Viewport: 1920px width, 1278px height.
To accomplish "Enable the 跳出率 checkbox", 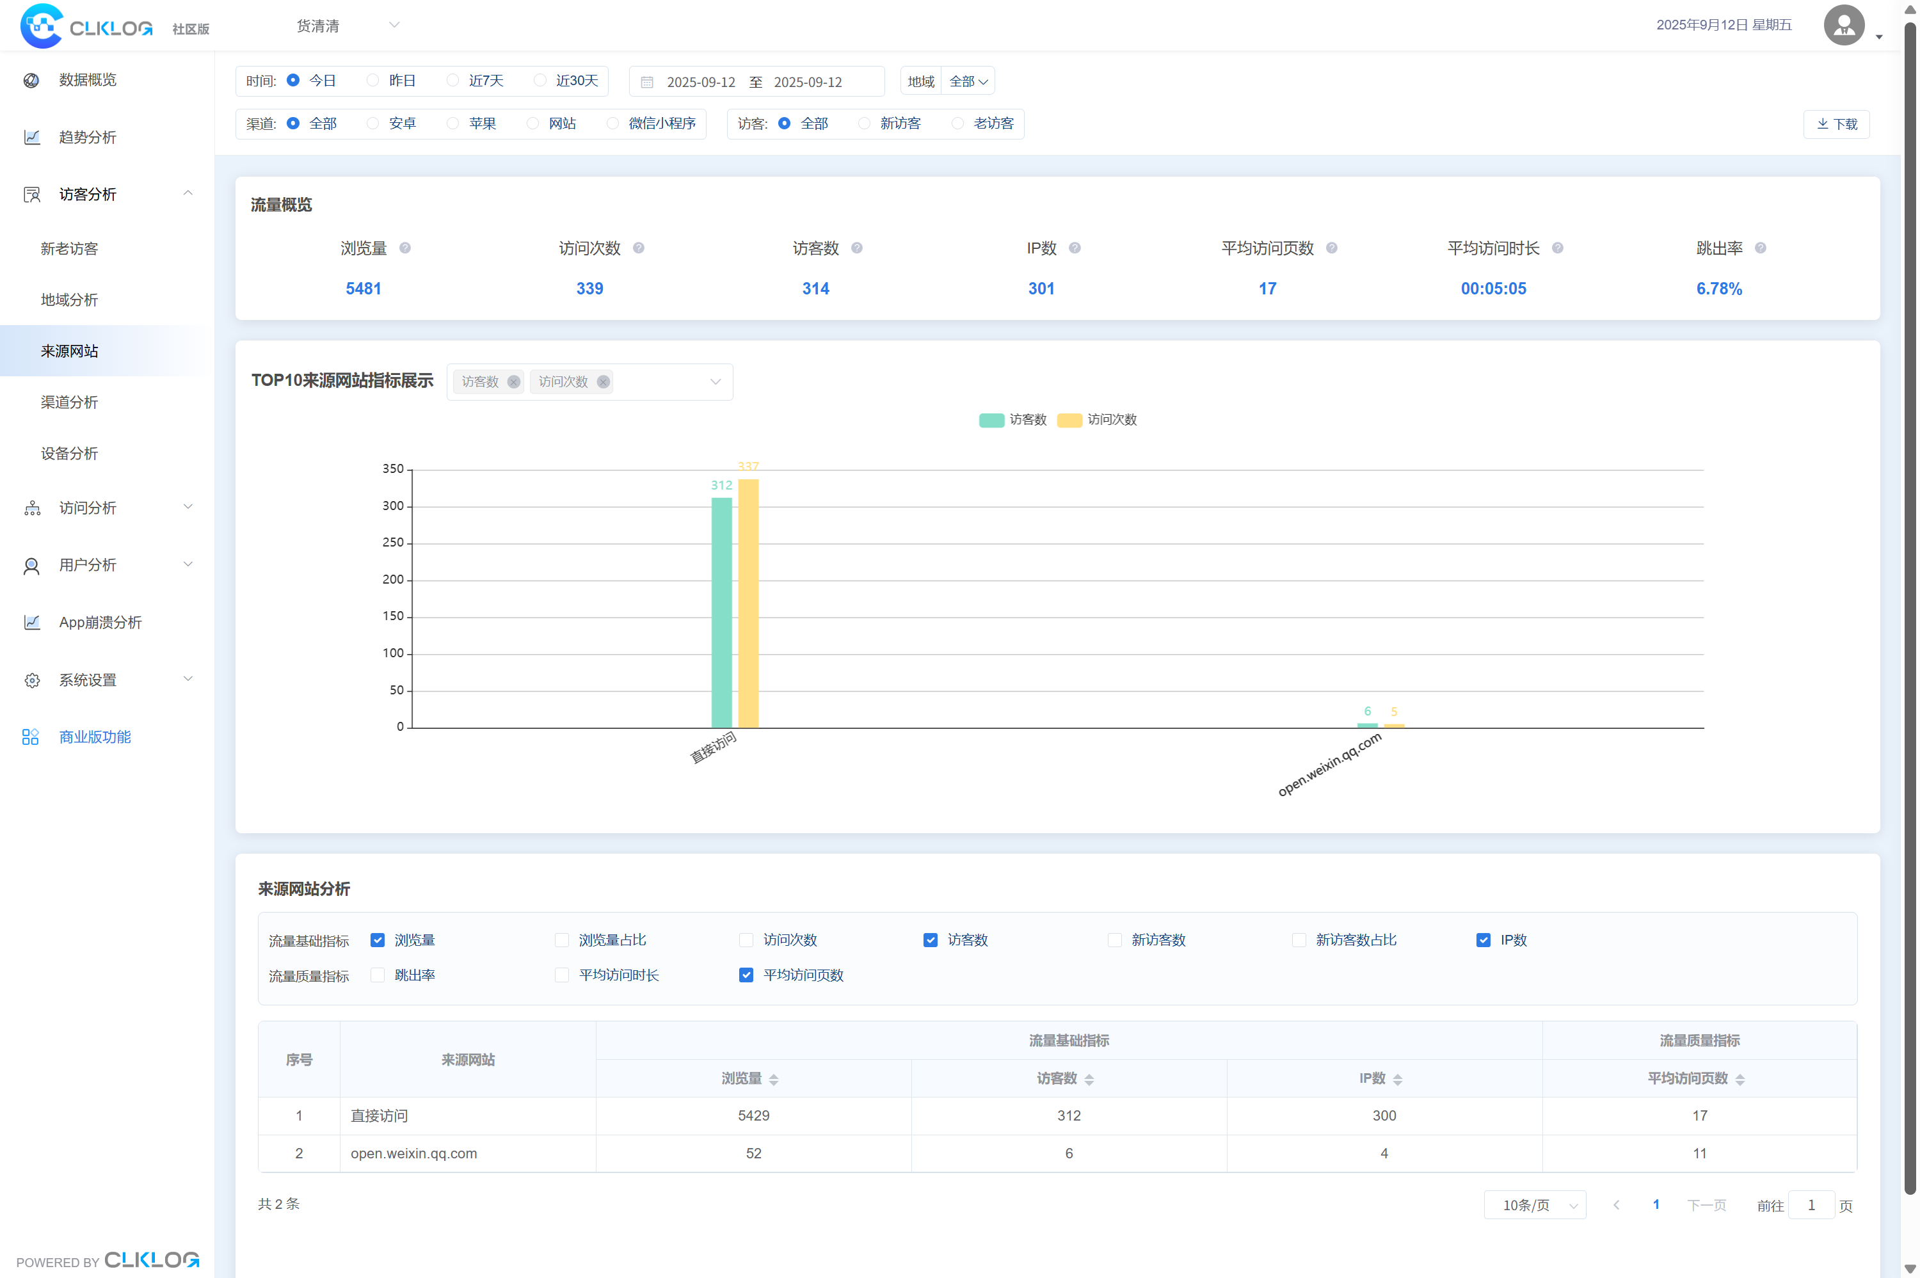I will click(x=378, y=975).
